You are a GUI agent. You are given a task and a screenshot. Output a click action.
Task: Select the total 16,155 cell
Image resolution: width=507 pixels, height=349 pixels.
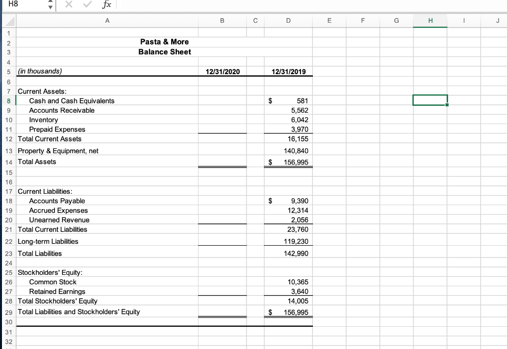pos(289,139)
